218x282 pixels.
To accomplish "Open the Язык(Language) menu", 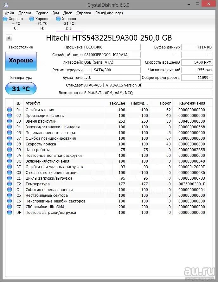I will tap(109, 13).
